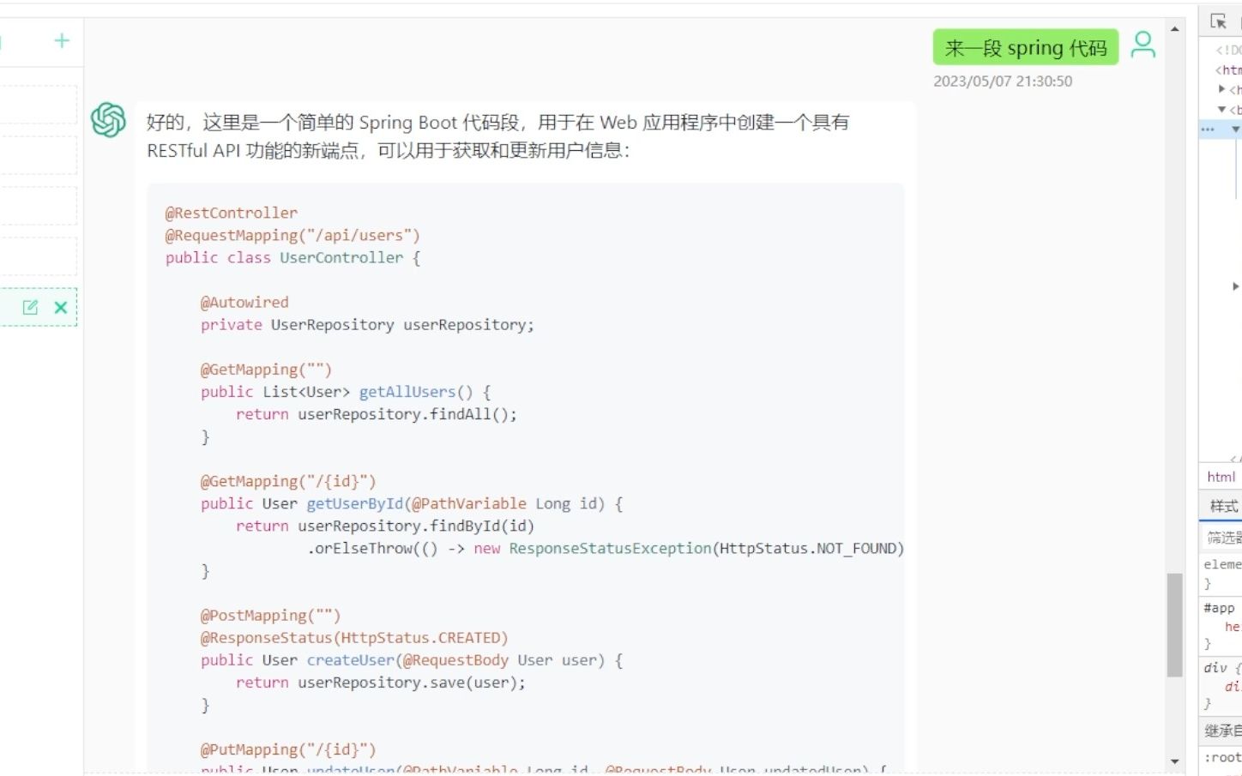This screenshot has height=776, width=1242.
Task: Click the @PostMapping("") annotation
Action: [x=270, y=616]
